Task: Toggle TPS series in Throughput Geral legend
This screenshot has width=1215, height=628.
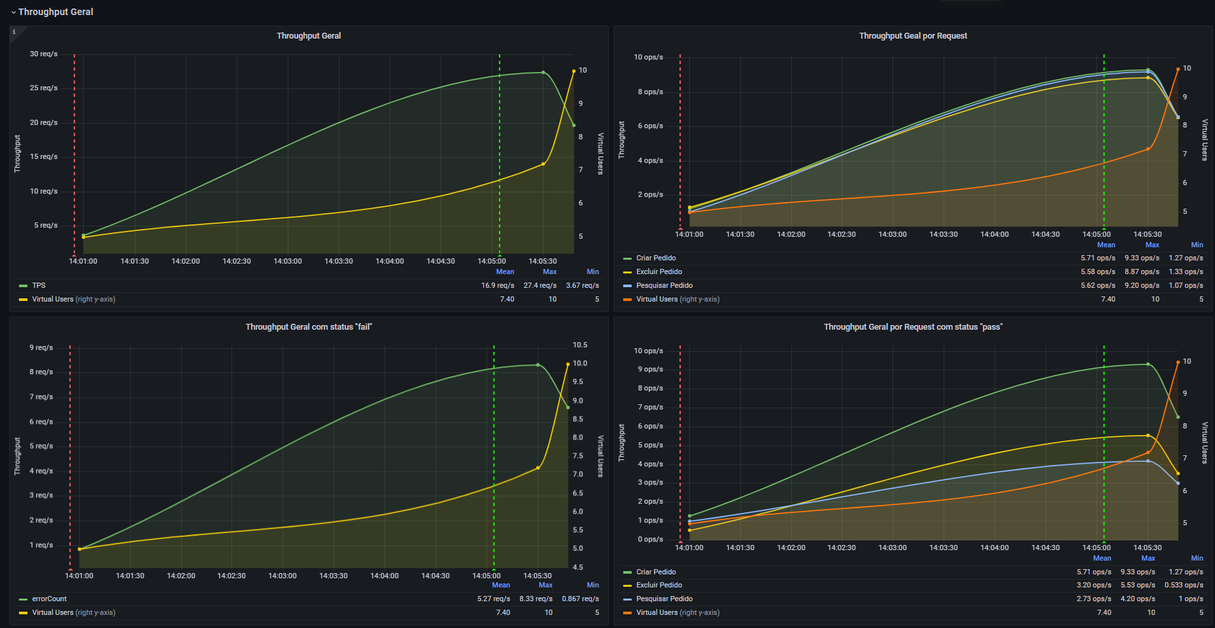Action: tap(39, 285)
